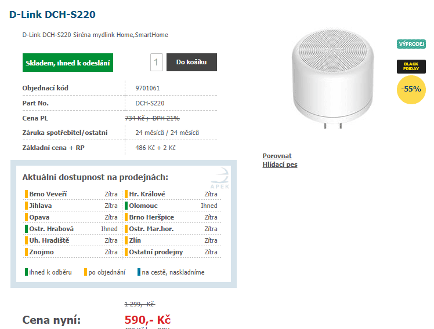Select the Olomouc store row

(x=171, y=206)
